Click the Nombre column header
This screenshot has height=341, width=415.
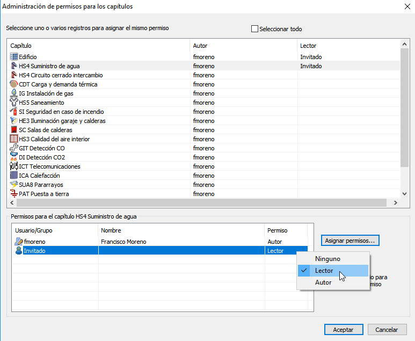[x=181, y=230]
